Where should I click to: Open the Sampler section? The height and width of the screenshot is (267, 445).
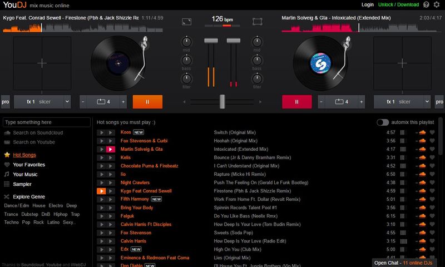pos(22,184)
